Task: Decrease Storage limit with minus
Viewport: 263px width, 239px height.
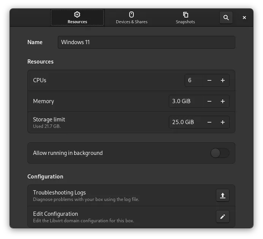Action: point(209,122)
